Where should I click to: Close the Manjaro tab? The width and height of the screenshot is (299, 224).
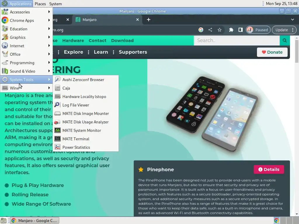click(138, 20)
